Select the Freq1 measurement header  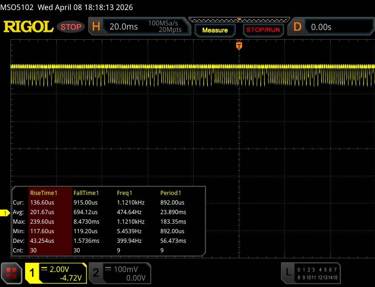[x=125, y=193]
